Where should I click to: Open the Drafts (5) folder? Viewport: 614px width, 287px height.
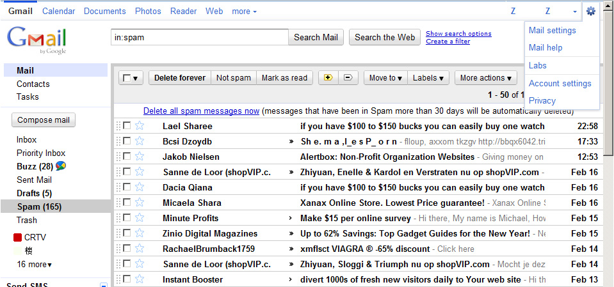[34, 193]
